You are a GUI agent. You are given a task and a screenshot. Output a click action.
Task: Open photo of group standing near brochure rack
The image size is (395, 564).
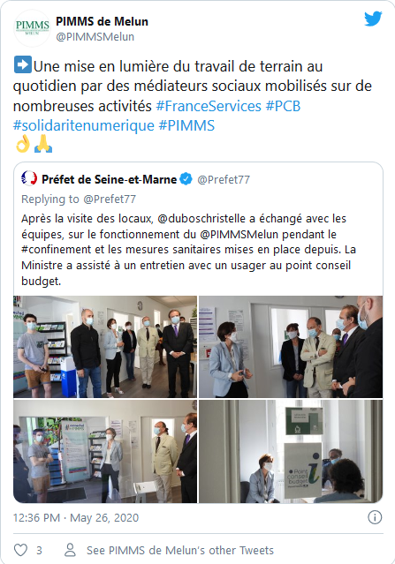105,347
